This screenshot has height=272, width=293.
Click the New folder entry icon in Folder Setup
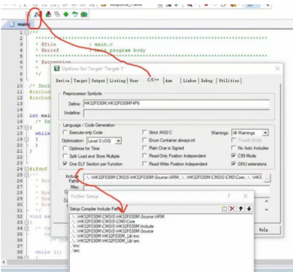pos(224,208)
